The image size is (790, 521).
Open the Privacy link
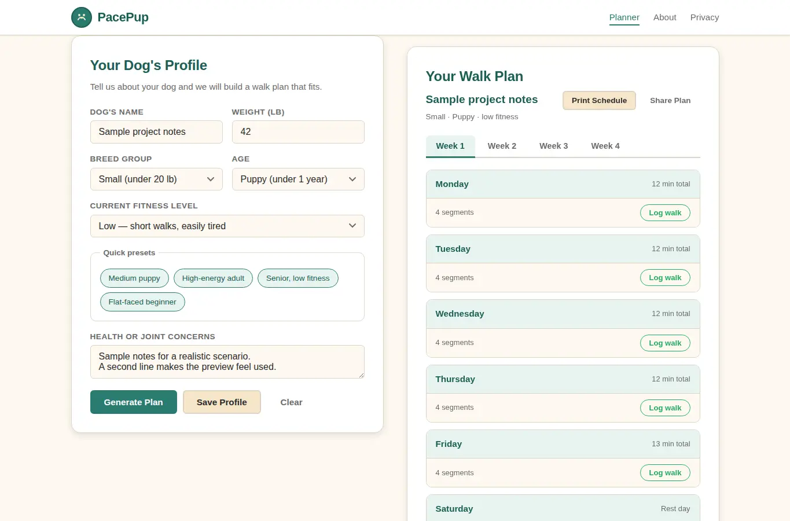pos(704,17)
